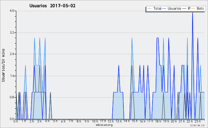Click the '6 h' x-axis label
208x128 pixels.
[x=63, y=121]
